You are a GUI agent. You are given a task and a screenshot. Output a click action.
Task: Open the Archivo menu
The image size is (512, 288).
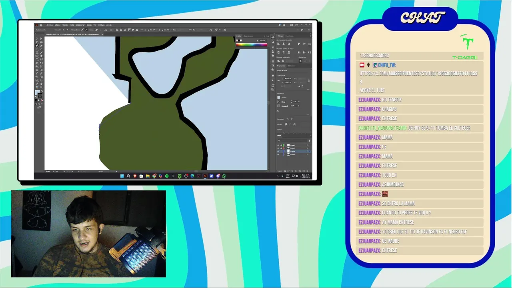pos(50,25)
